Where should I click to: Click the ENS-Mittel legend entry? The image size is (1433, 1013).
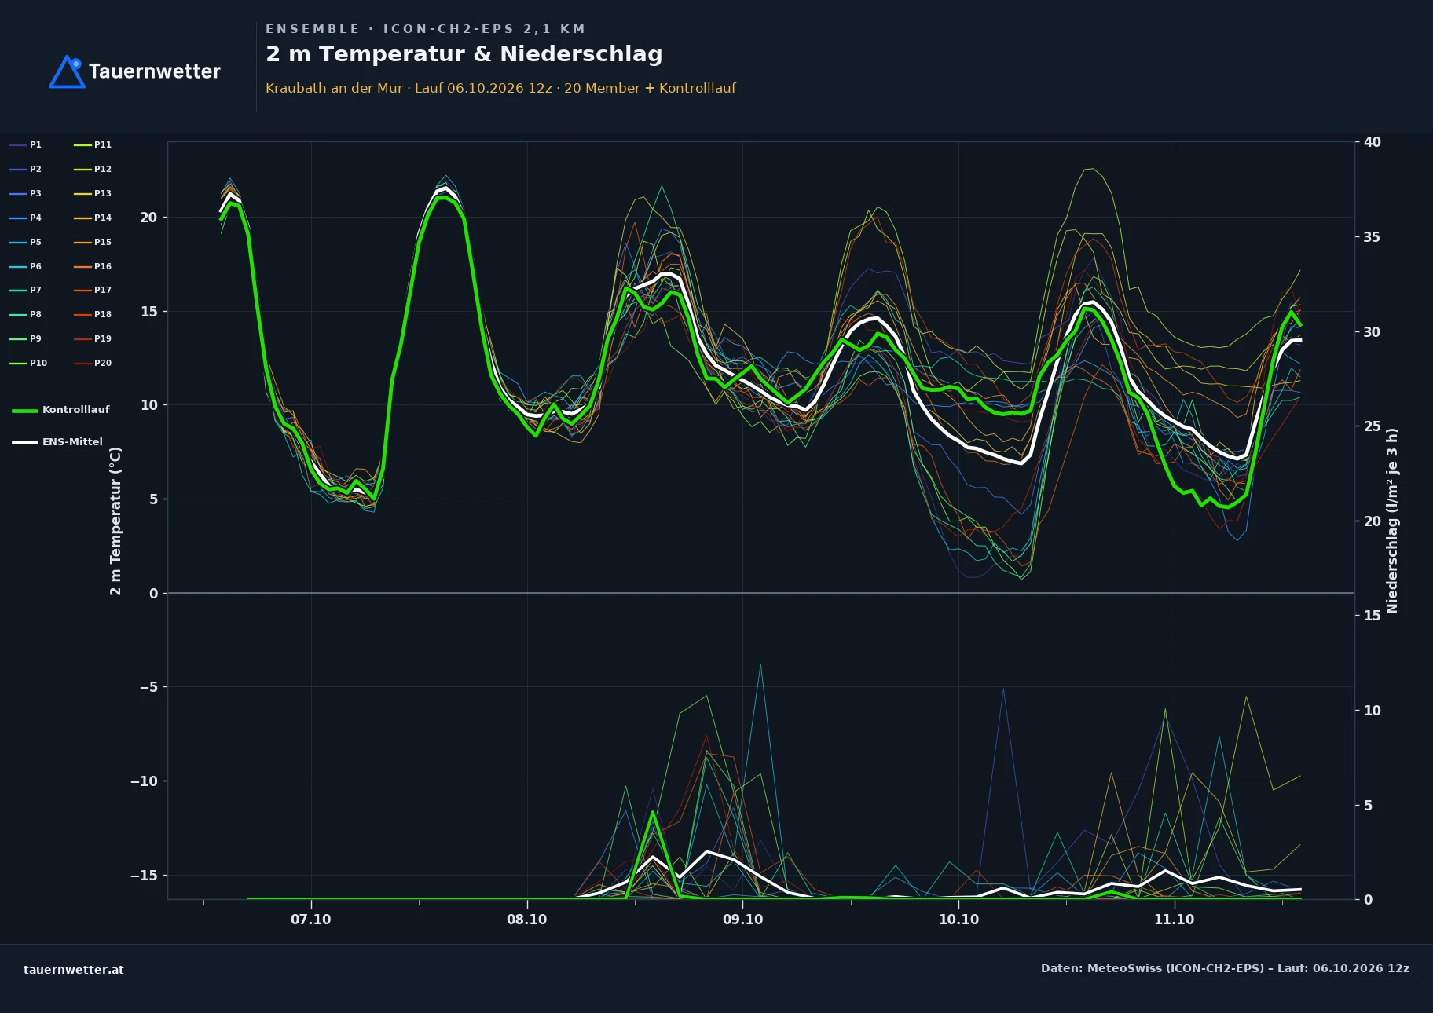click(57, 442)
